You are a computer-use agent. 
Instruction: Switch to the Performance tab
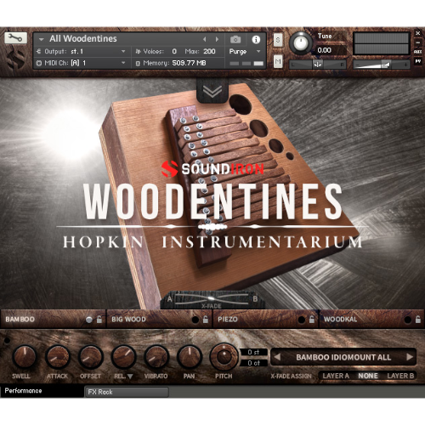(42, 391)
